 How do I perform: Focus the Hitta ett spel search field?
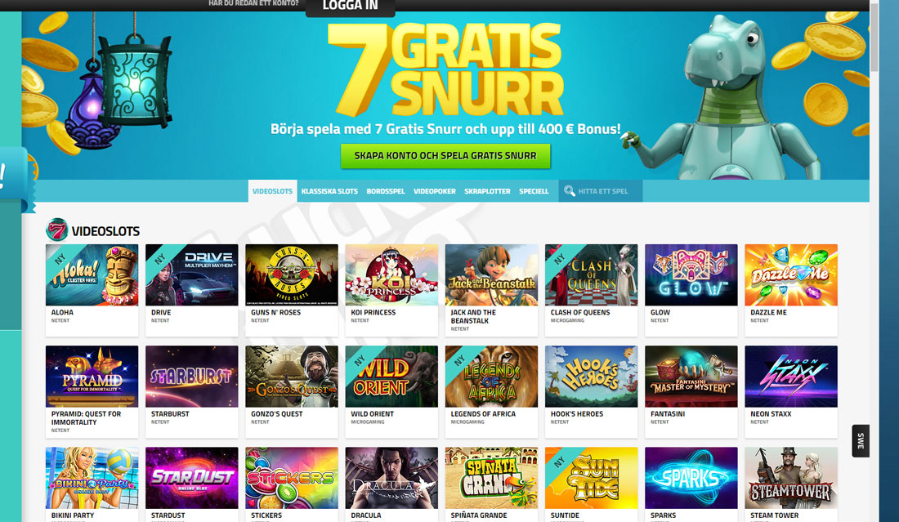(x=601, y=191)
